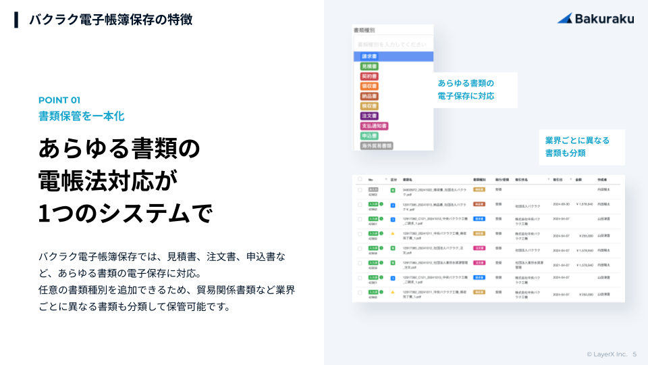Screen dimensions: 648x365
Task: Tick the checkbox of the 東京水資源管理 注文書 row
Action: click(x=360, y=263)
